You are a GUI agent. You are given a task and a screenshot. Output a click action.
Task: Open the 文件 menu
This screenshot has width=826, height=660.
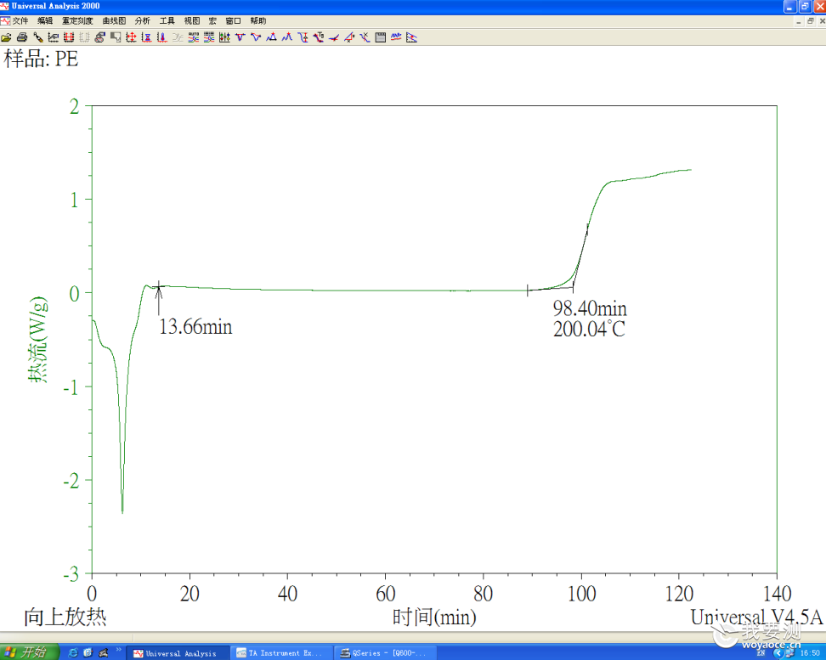[x=20, y=21]
